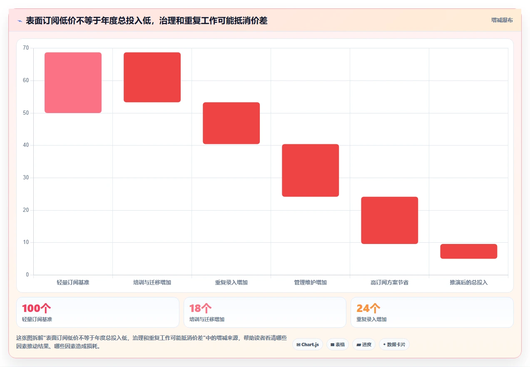Select the 轻量订阅基准 waterfall bar
This screenshot has width=530, height=367.
[x=73, y=83]
